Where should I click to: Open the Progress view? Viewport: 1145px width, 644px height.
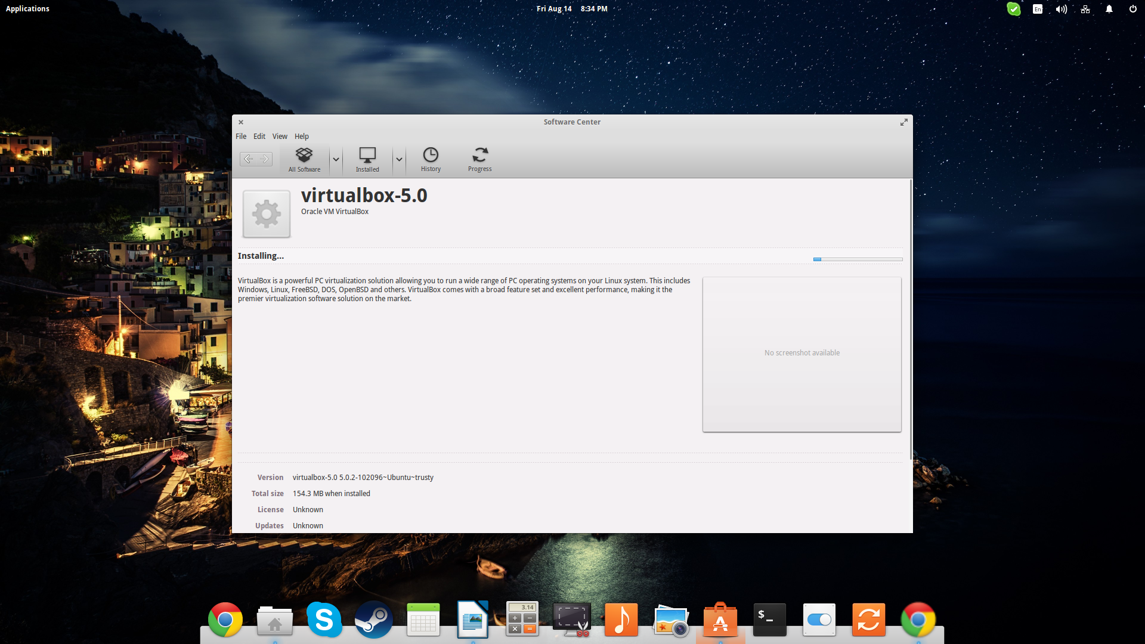click(x=479, y=160)
